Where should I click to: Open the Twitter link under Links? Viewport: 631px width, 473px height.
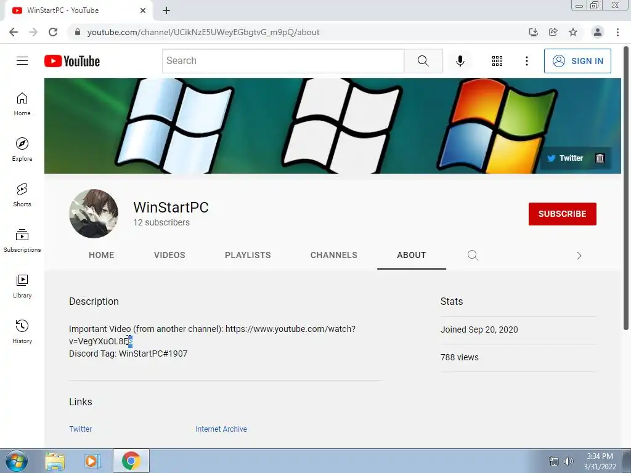point(81,429)
